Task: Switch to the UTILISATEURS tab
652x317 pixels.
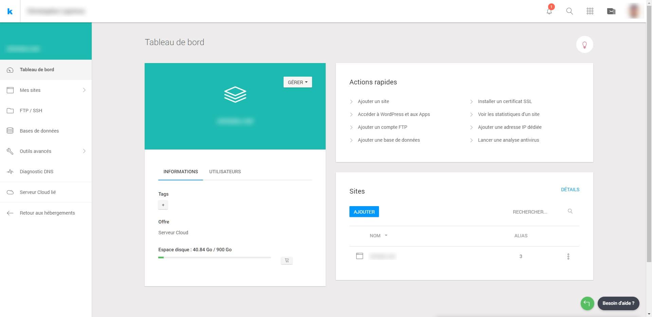Action: coord(225,172)
